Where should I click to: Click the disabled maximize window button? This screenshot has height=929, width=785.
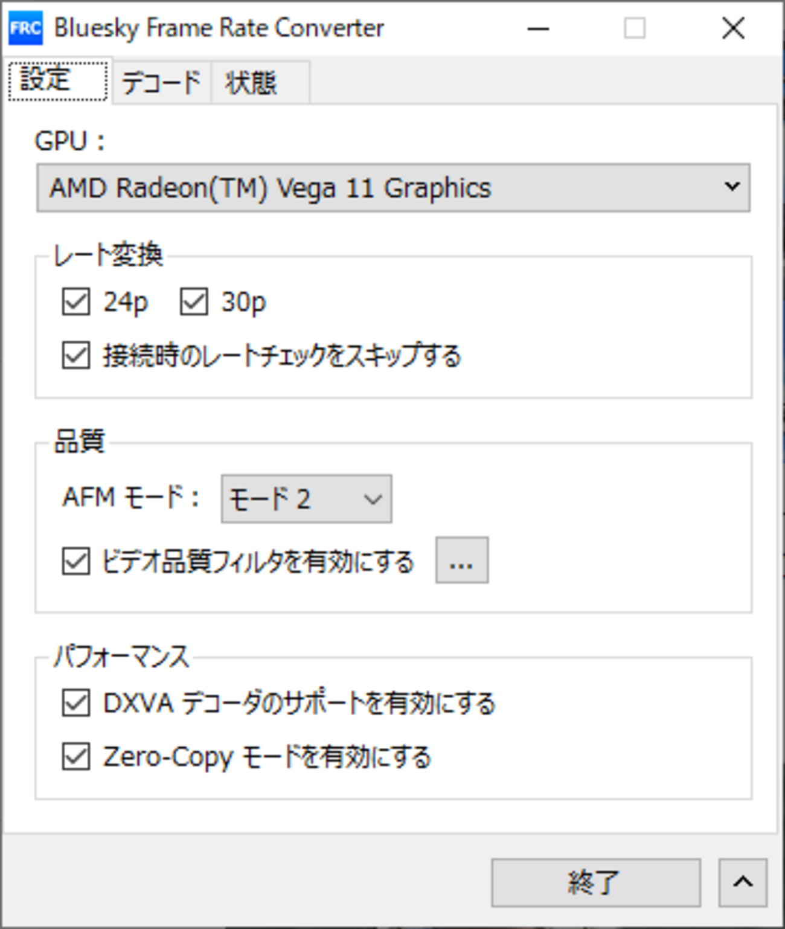(634, 28)
